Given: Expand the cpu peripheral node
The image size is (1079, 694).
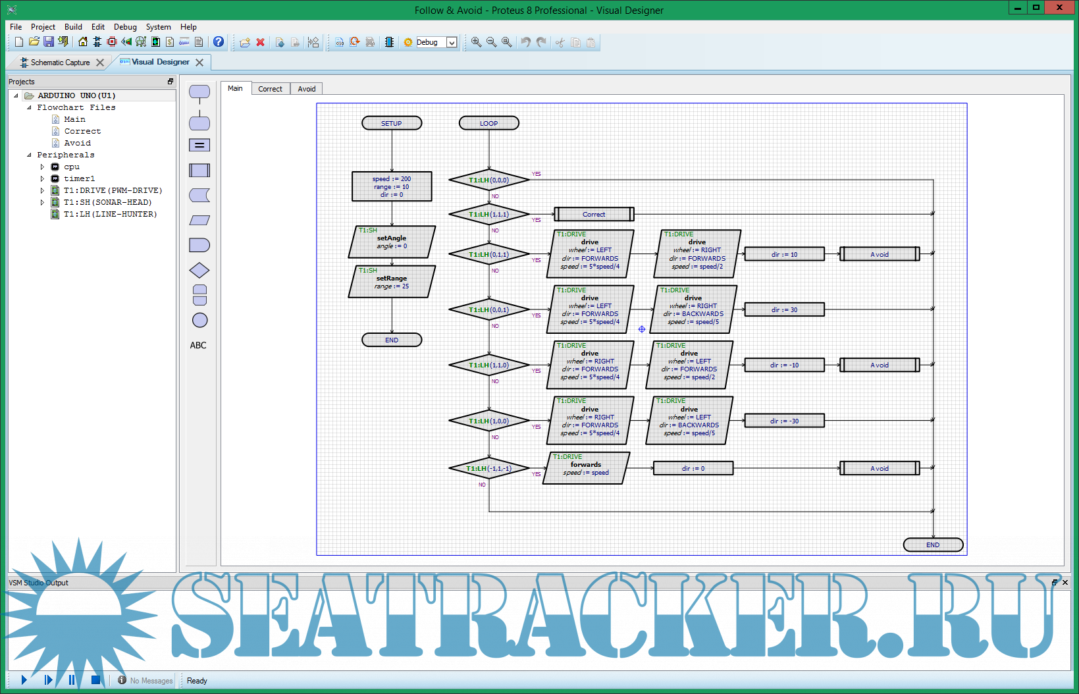Looking at the screenshot, I should (43, 167).
